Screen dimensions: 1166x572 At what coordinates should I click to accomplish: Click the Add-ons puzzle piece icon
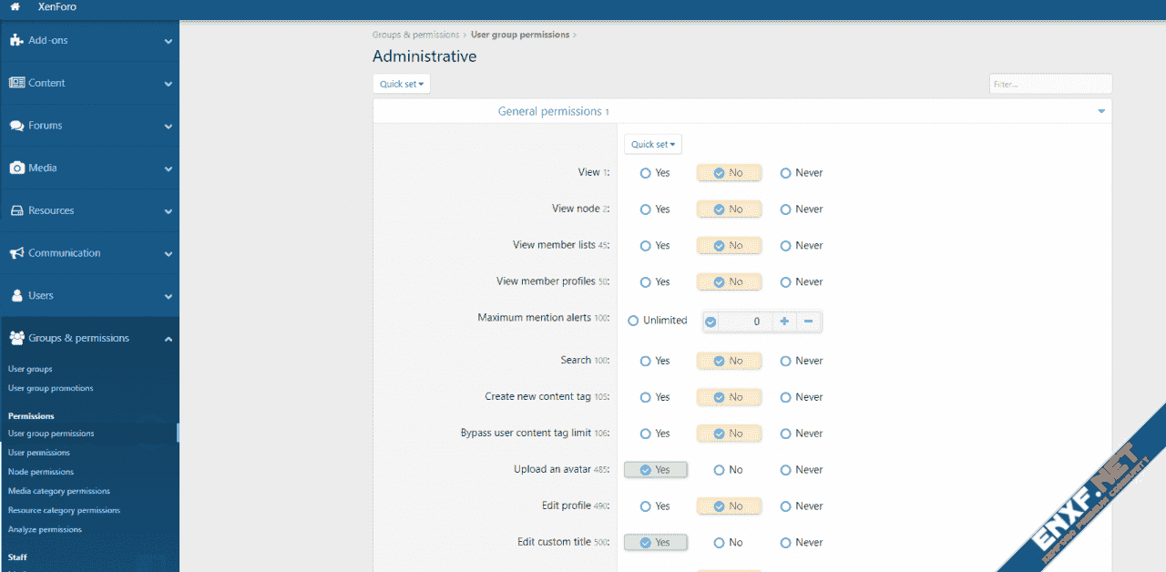pos(16,41)
